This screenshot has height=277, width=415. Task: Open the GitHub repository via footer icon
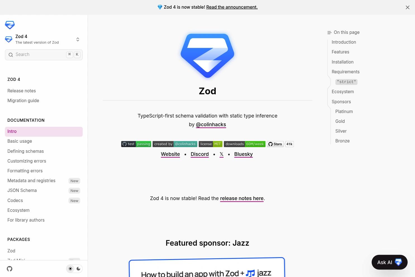10,269
